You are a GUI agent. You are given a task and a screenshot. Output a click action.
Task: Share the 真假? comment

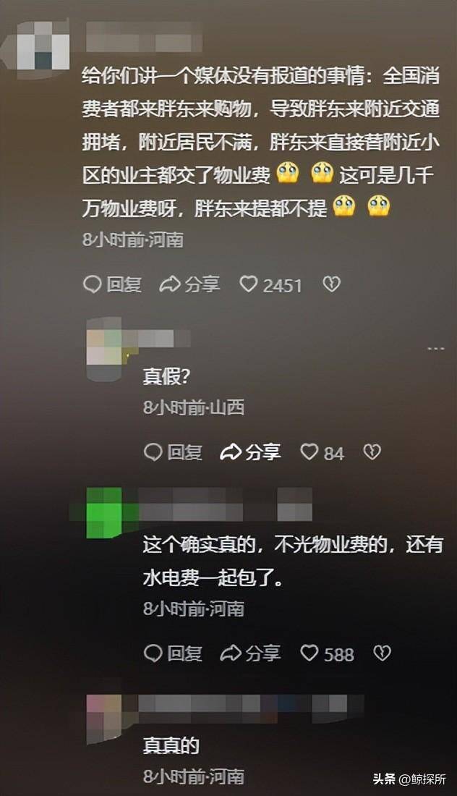250,452
